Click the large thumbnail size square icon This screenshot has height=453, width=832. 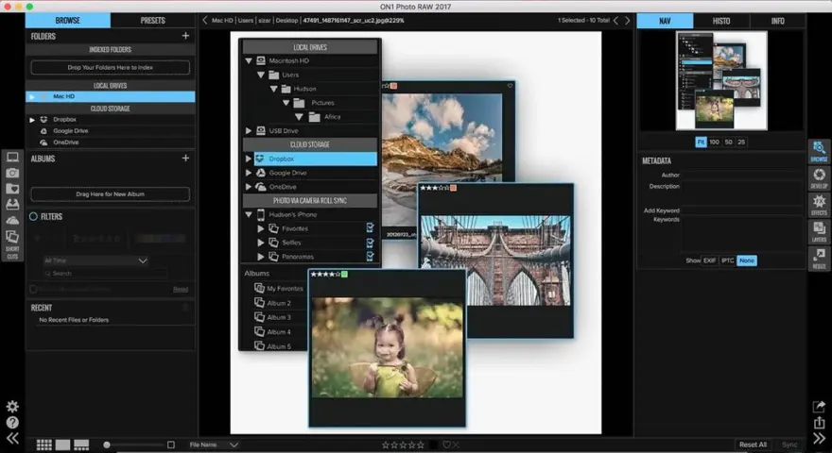(x=171, y=445)
